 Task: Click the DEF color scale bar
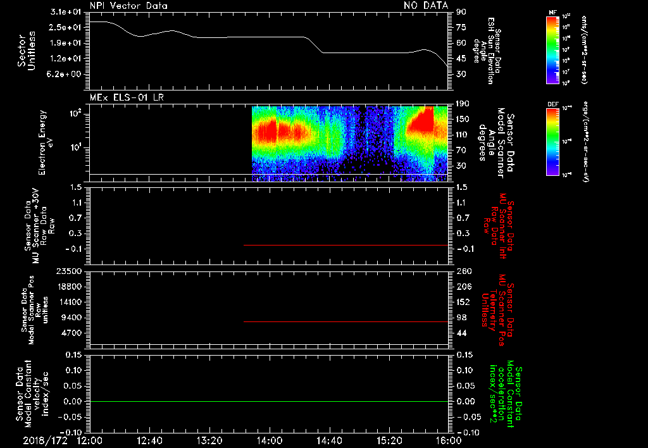pos(552,141)
